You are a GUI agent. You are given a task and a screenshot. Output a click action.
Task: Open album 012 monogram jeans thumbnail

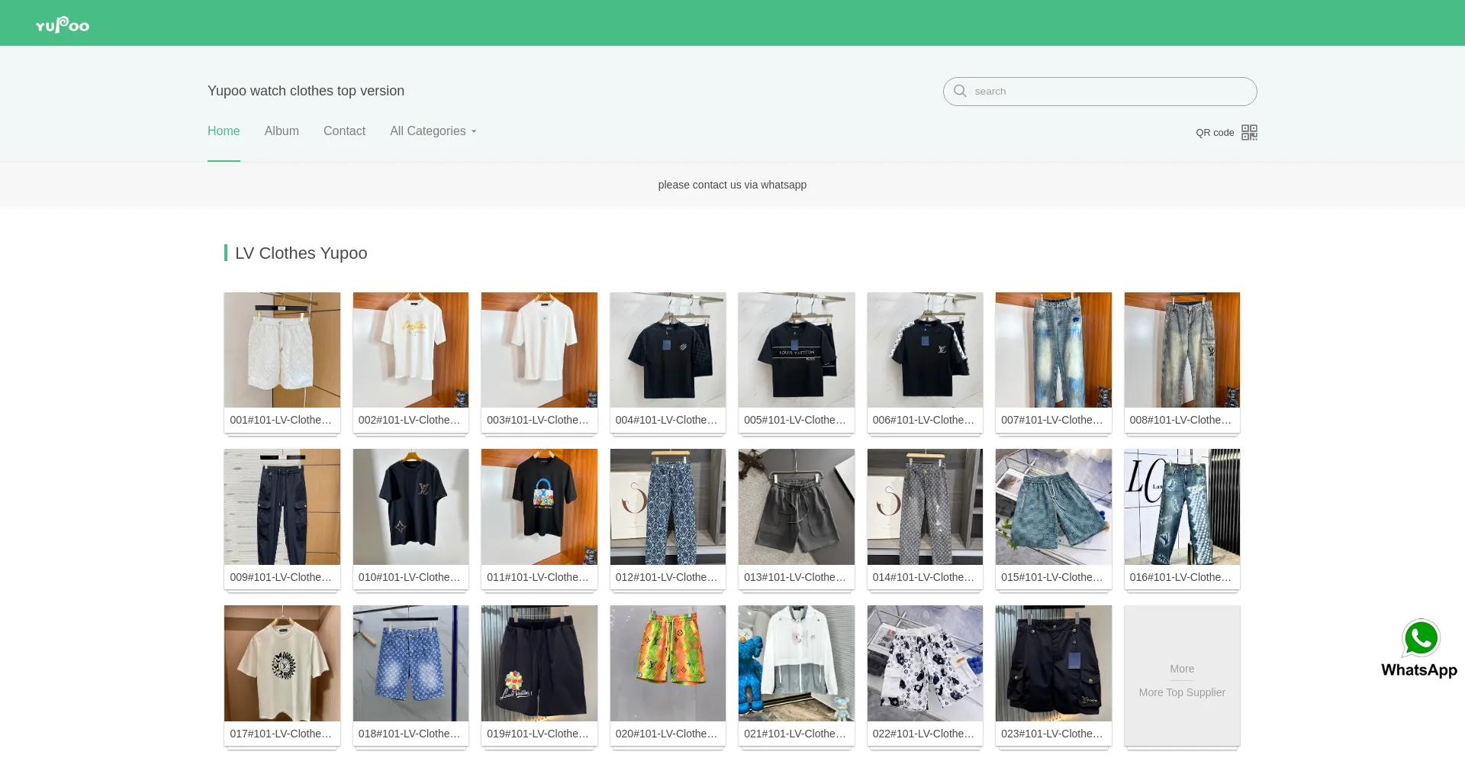[x=668, y=507]
